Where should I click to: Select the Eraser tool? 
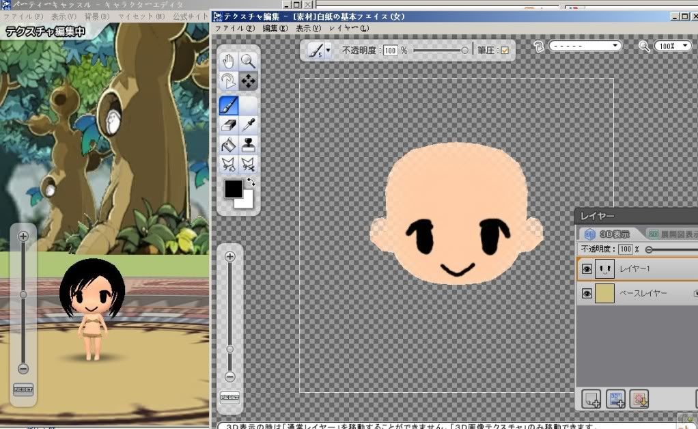tap(228, 125)
